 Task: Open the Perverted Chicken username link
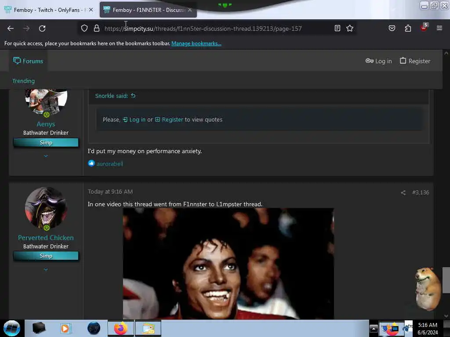coord(46,237)
